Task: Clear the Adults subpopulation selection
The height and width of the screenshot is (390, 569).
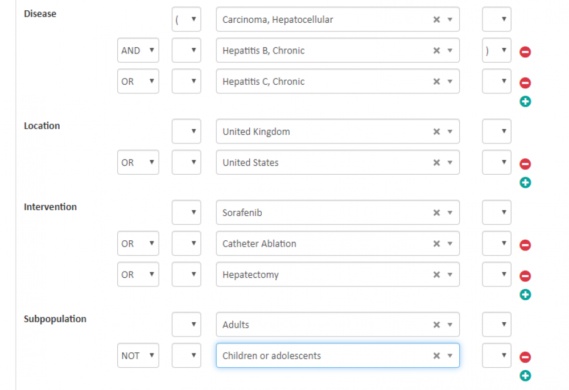Action: pos(436,325)
